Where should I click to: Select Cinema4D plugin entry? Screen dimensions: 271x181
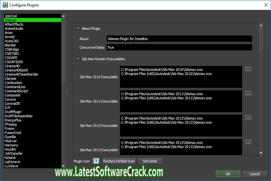coord(12,66)
